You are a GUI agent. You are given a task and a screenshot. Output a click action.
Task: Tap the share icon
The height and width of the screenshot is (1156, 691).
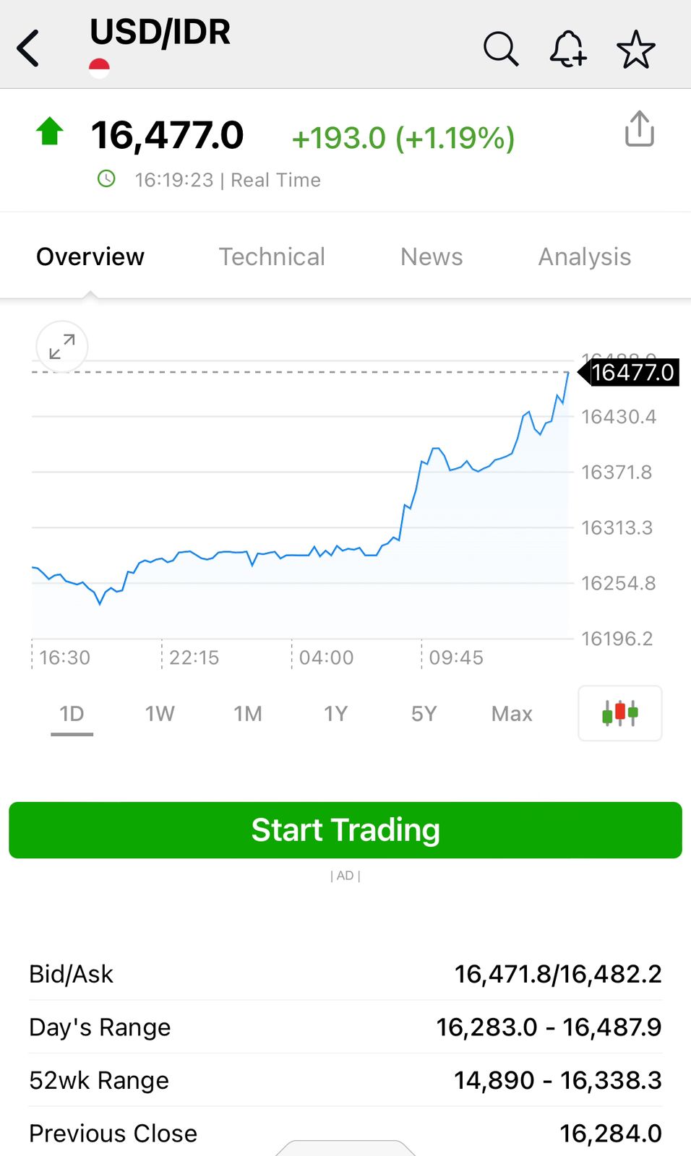[x=639, y=129]
